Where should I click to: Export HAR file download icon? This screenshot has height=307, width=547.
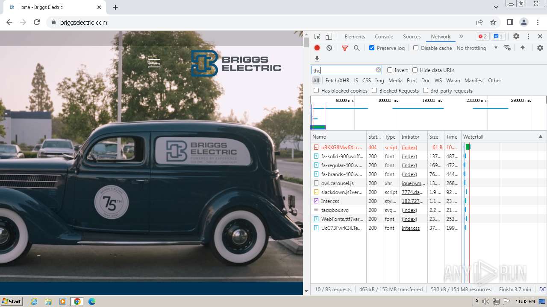pyautogui.click(x=317, y=59)
